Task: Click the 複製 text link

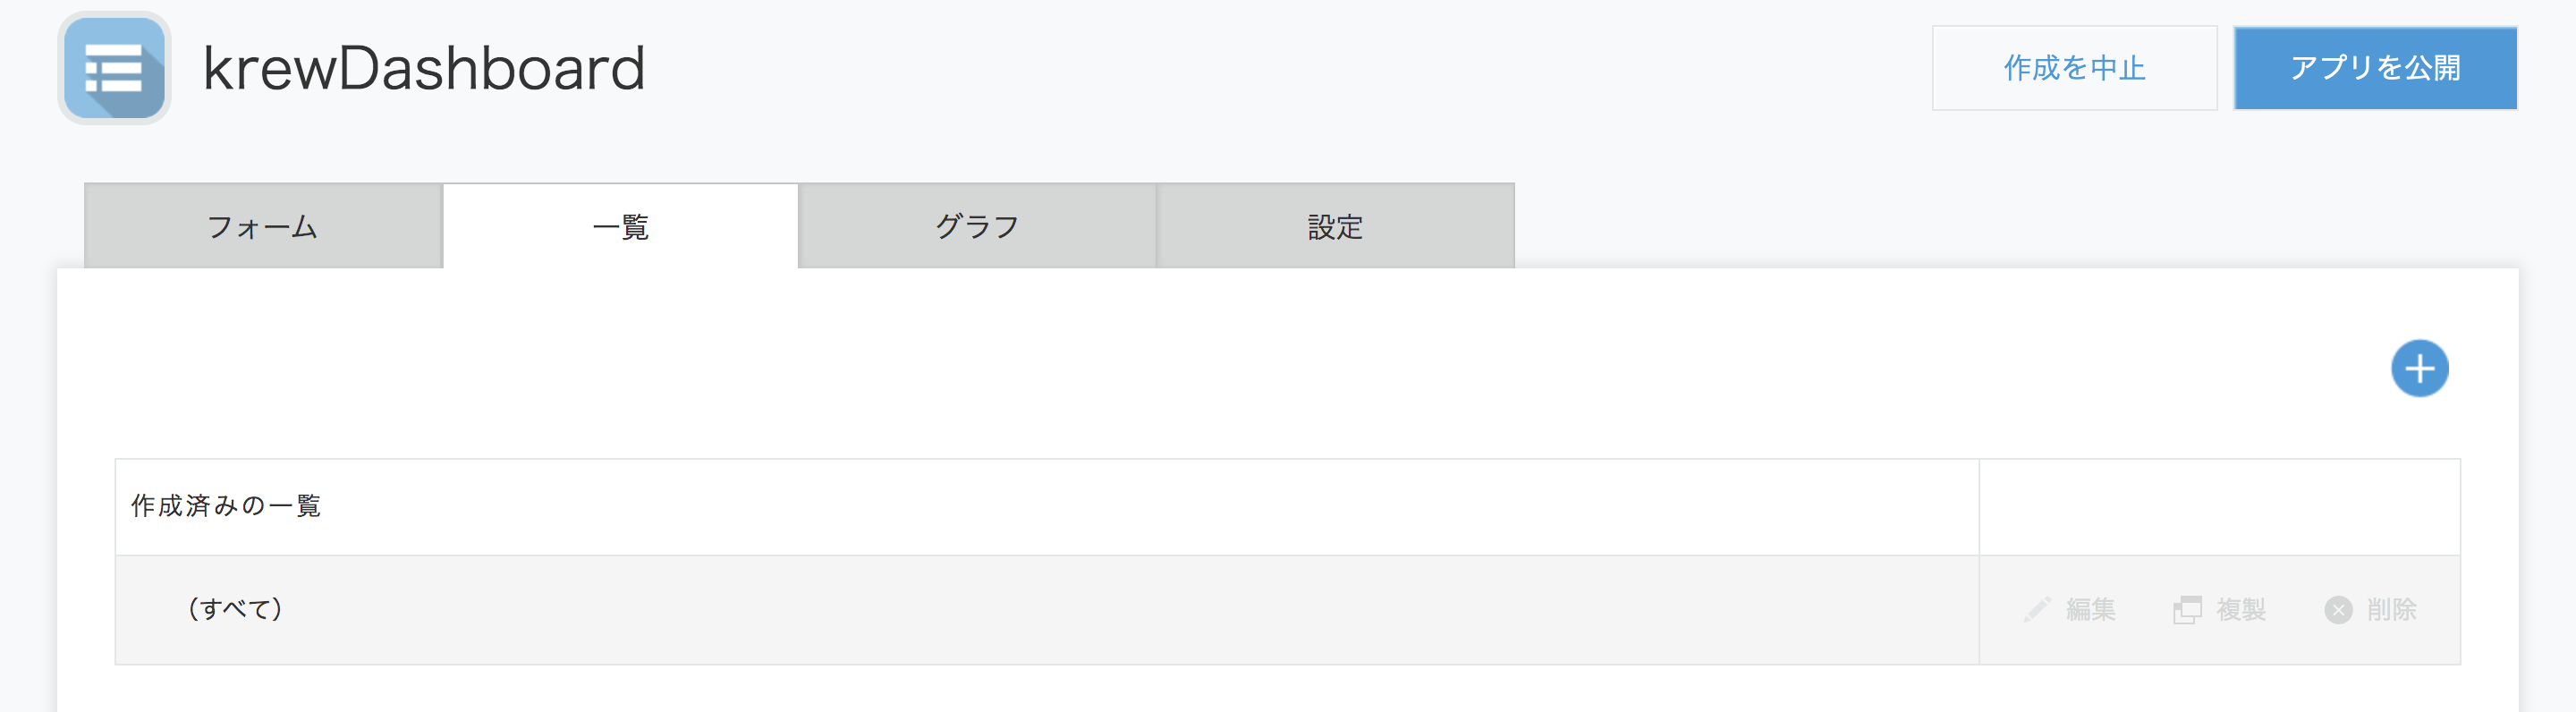Action: [2241, 609]
